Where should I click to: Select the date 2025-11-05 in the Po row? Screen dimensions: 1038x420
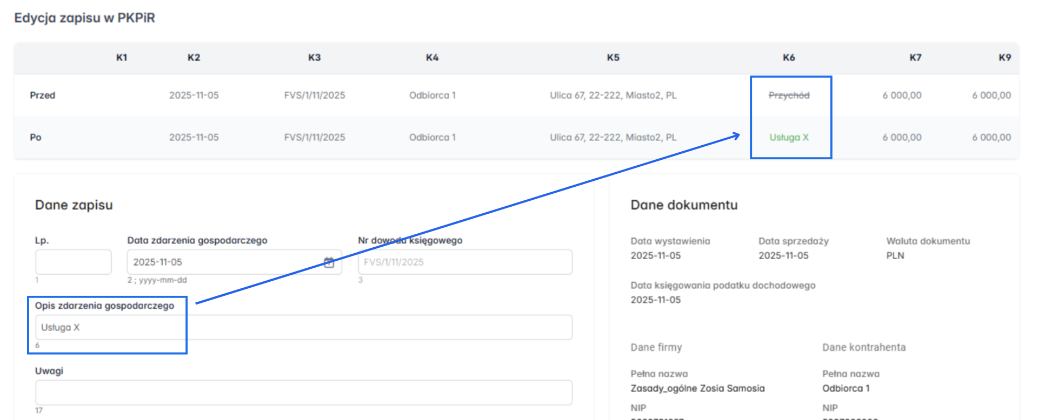194,137
